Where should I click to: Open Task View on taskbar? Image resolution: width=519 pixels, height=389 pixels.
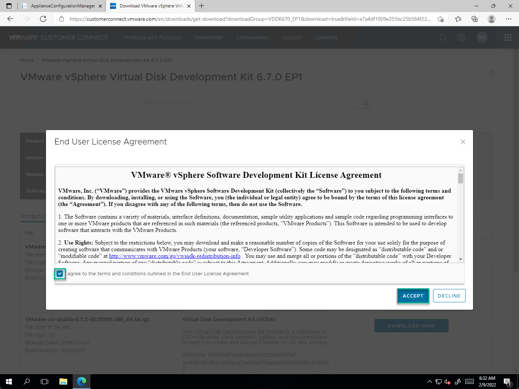pyautogui.click(x=44, y=382)
